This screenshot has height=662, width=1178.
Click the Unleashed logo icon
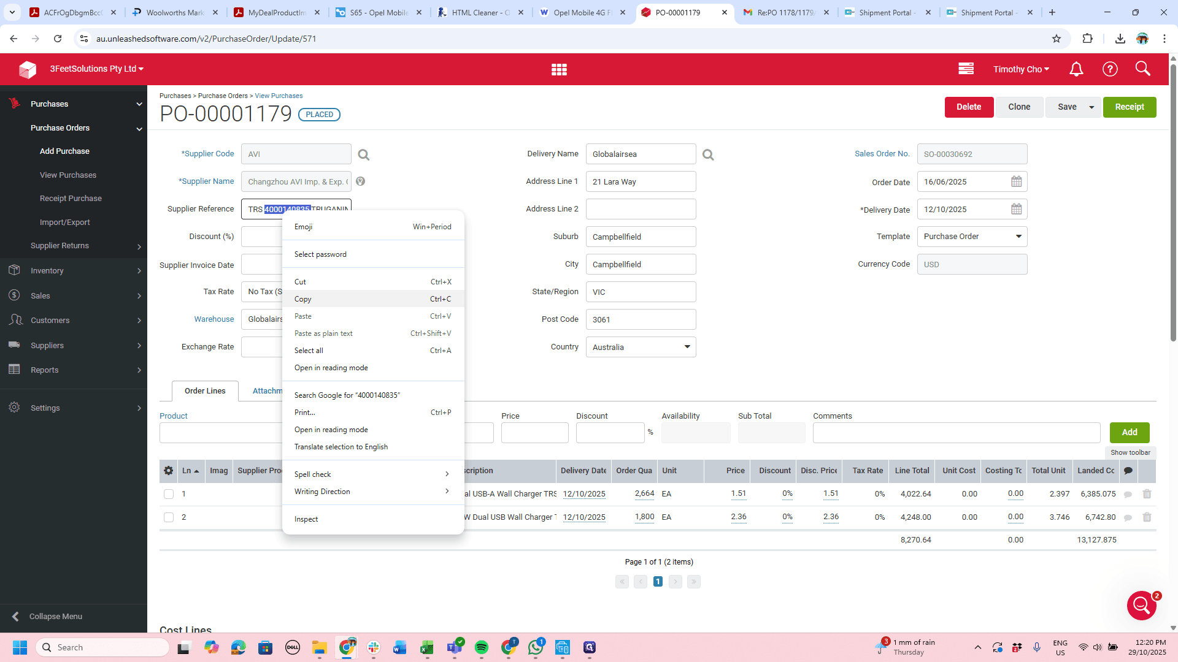27,69
